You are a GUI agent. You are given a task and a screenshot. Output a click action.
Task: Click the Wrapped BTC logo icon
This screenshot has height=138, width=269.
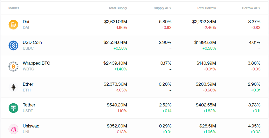(x=13, y=66)
